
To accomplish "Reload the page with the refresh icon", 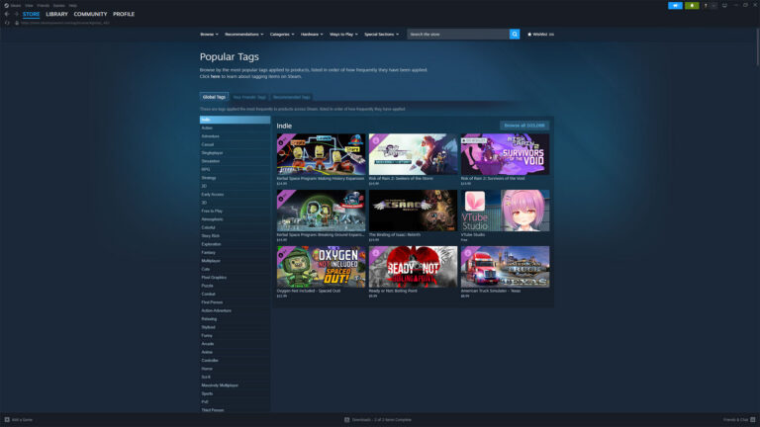I will point(7,23).
